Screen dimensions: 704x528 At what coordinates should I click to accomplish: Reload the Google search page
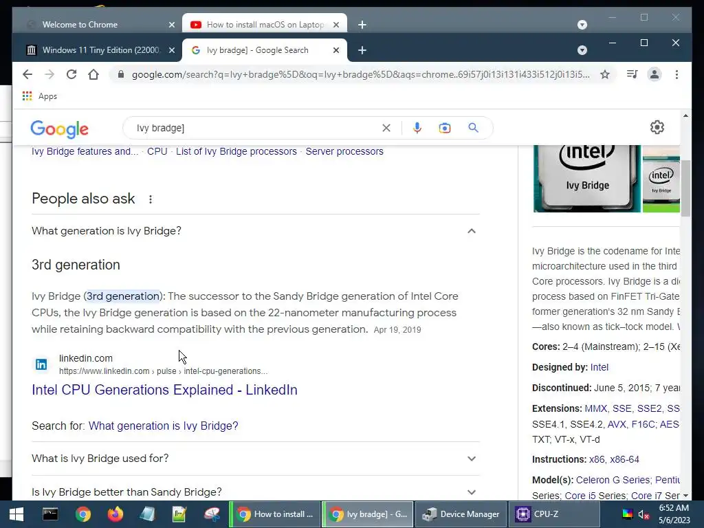point(71,74)
